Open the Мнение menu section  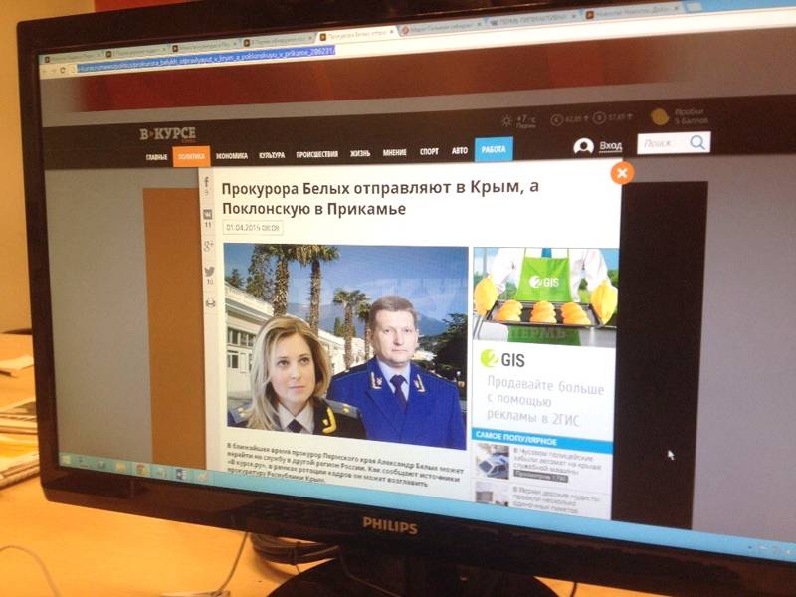click(x=394, y=152)
